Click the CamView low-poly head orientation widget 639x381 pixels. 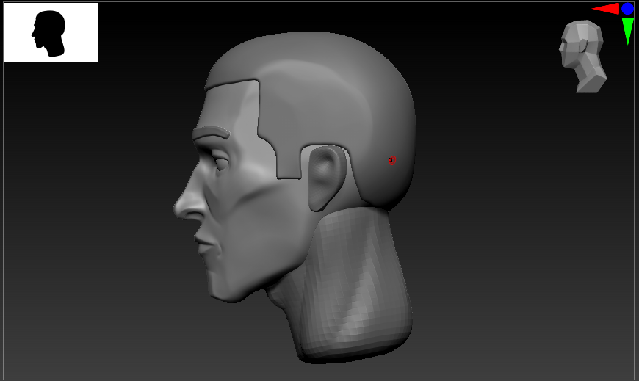click(582, 57)
